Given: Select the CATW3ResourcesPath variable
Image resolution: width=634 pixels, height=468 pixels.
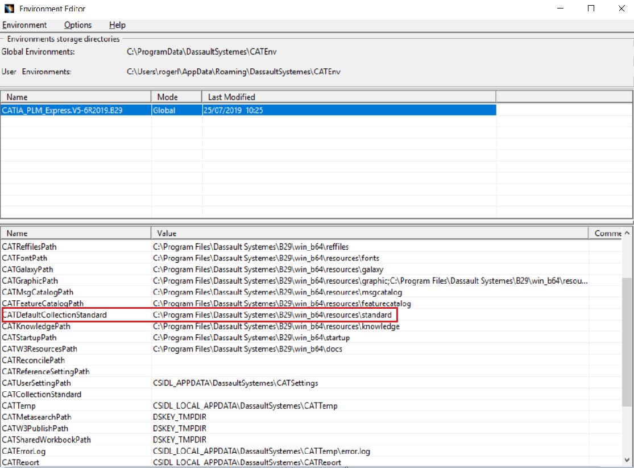Looking at the screenshot, I should (40, 349).
